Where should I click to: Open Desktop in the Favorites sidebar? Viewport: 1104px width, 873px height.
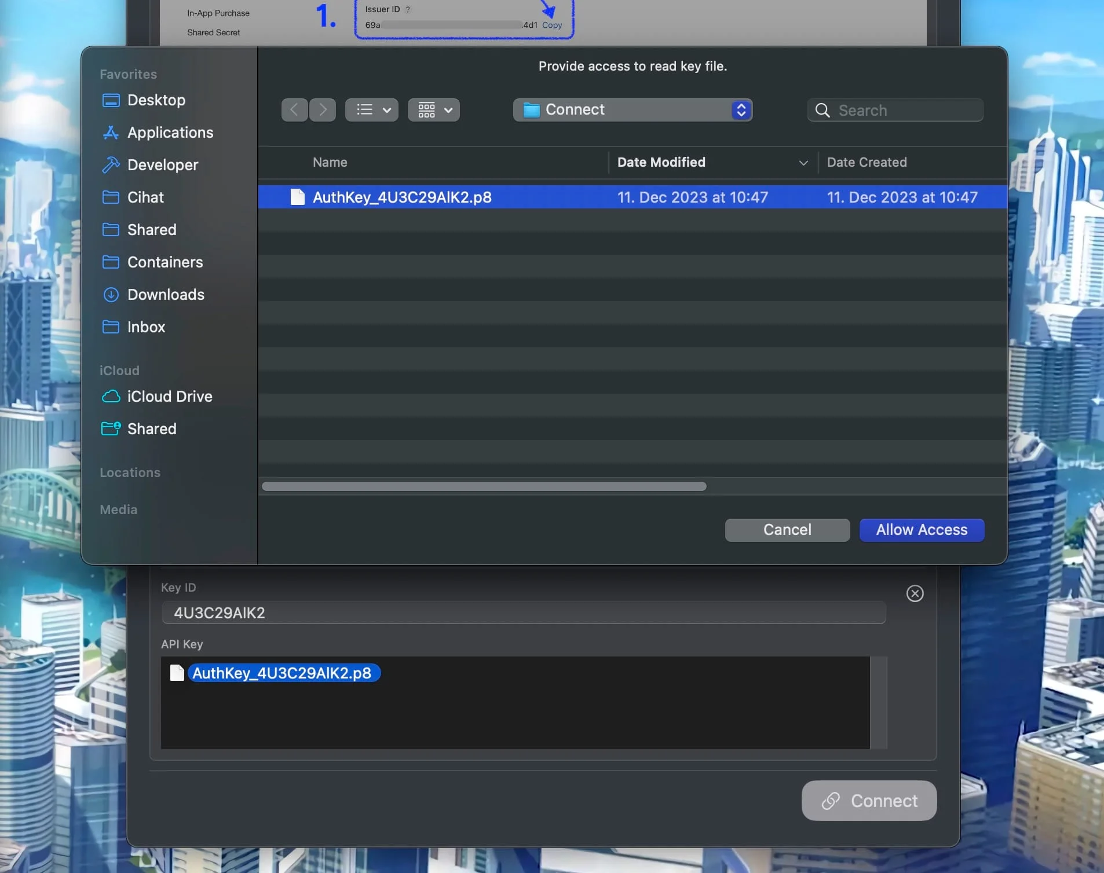click(x=156, y=100)
